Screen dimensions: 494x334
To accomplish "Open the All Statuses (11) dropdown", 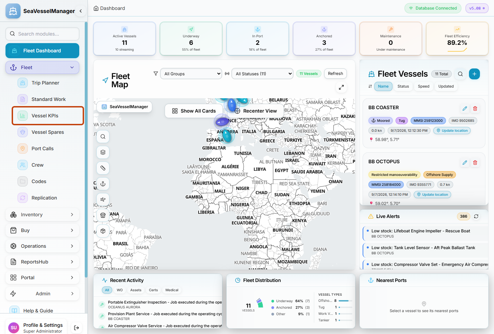I will click(x=262, y=74).
